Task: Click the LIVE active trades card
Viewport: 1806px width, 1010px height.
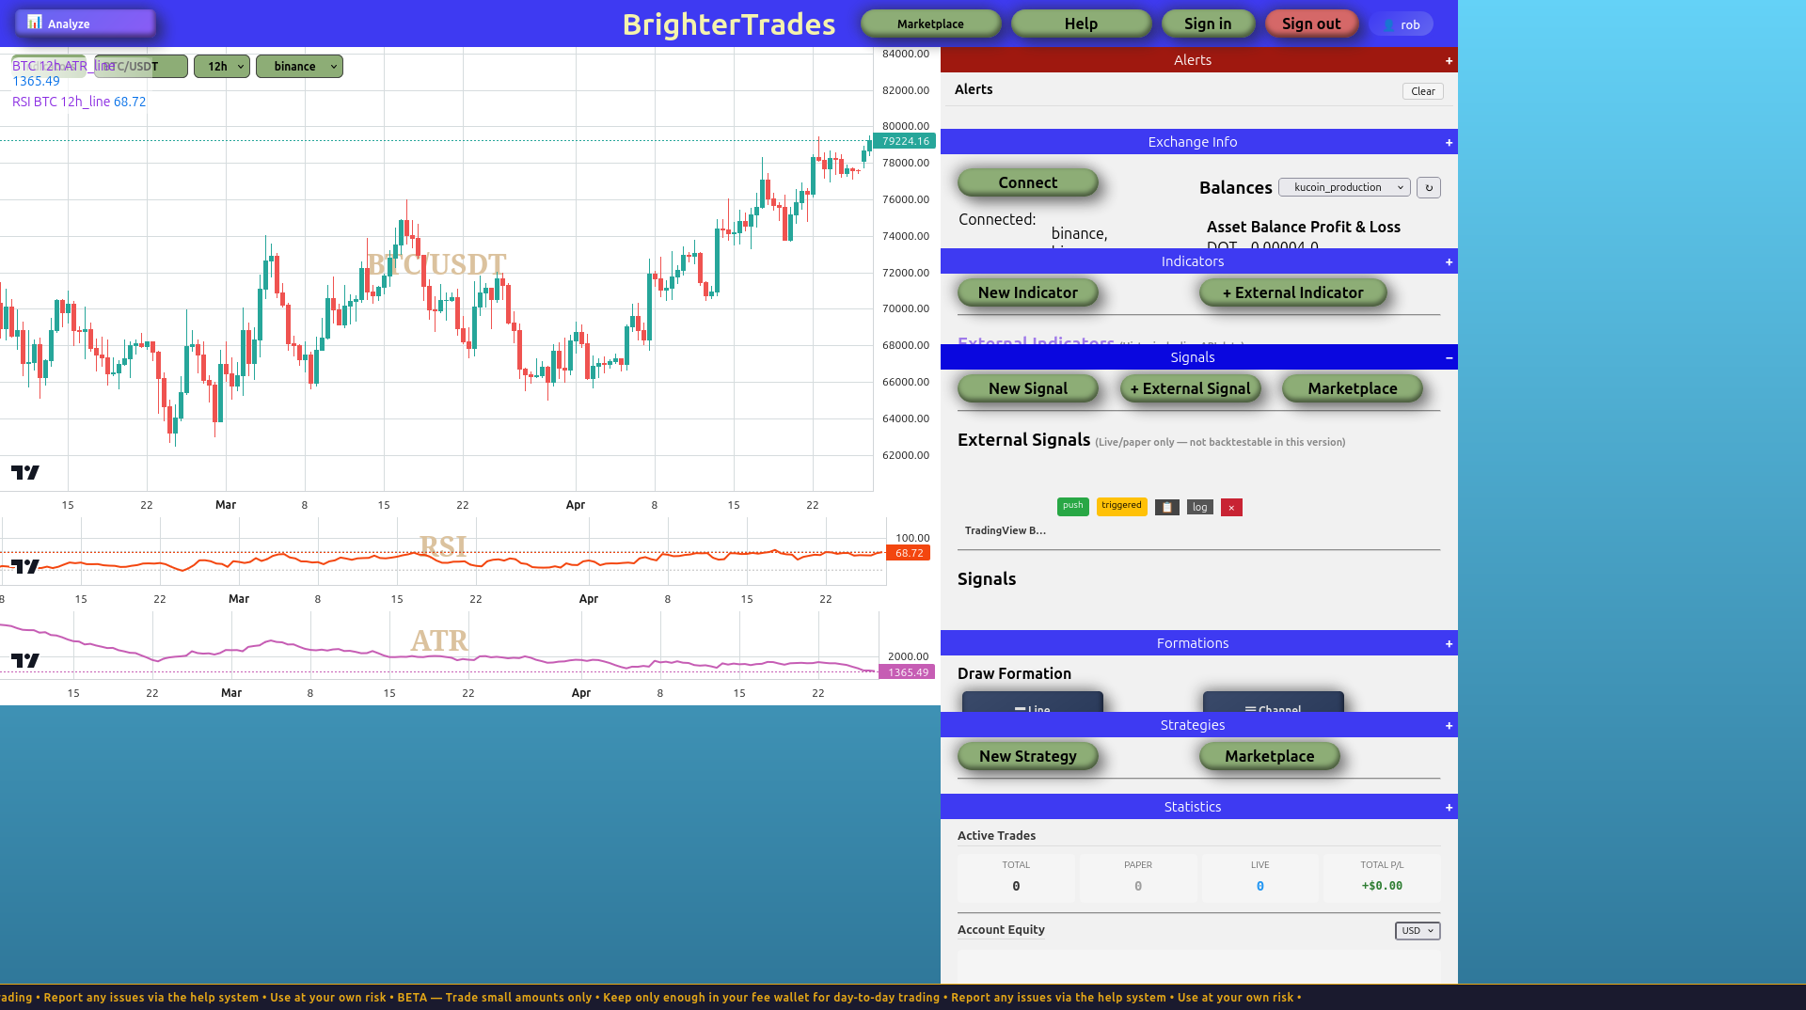Action: (1260, 876)
